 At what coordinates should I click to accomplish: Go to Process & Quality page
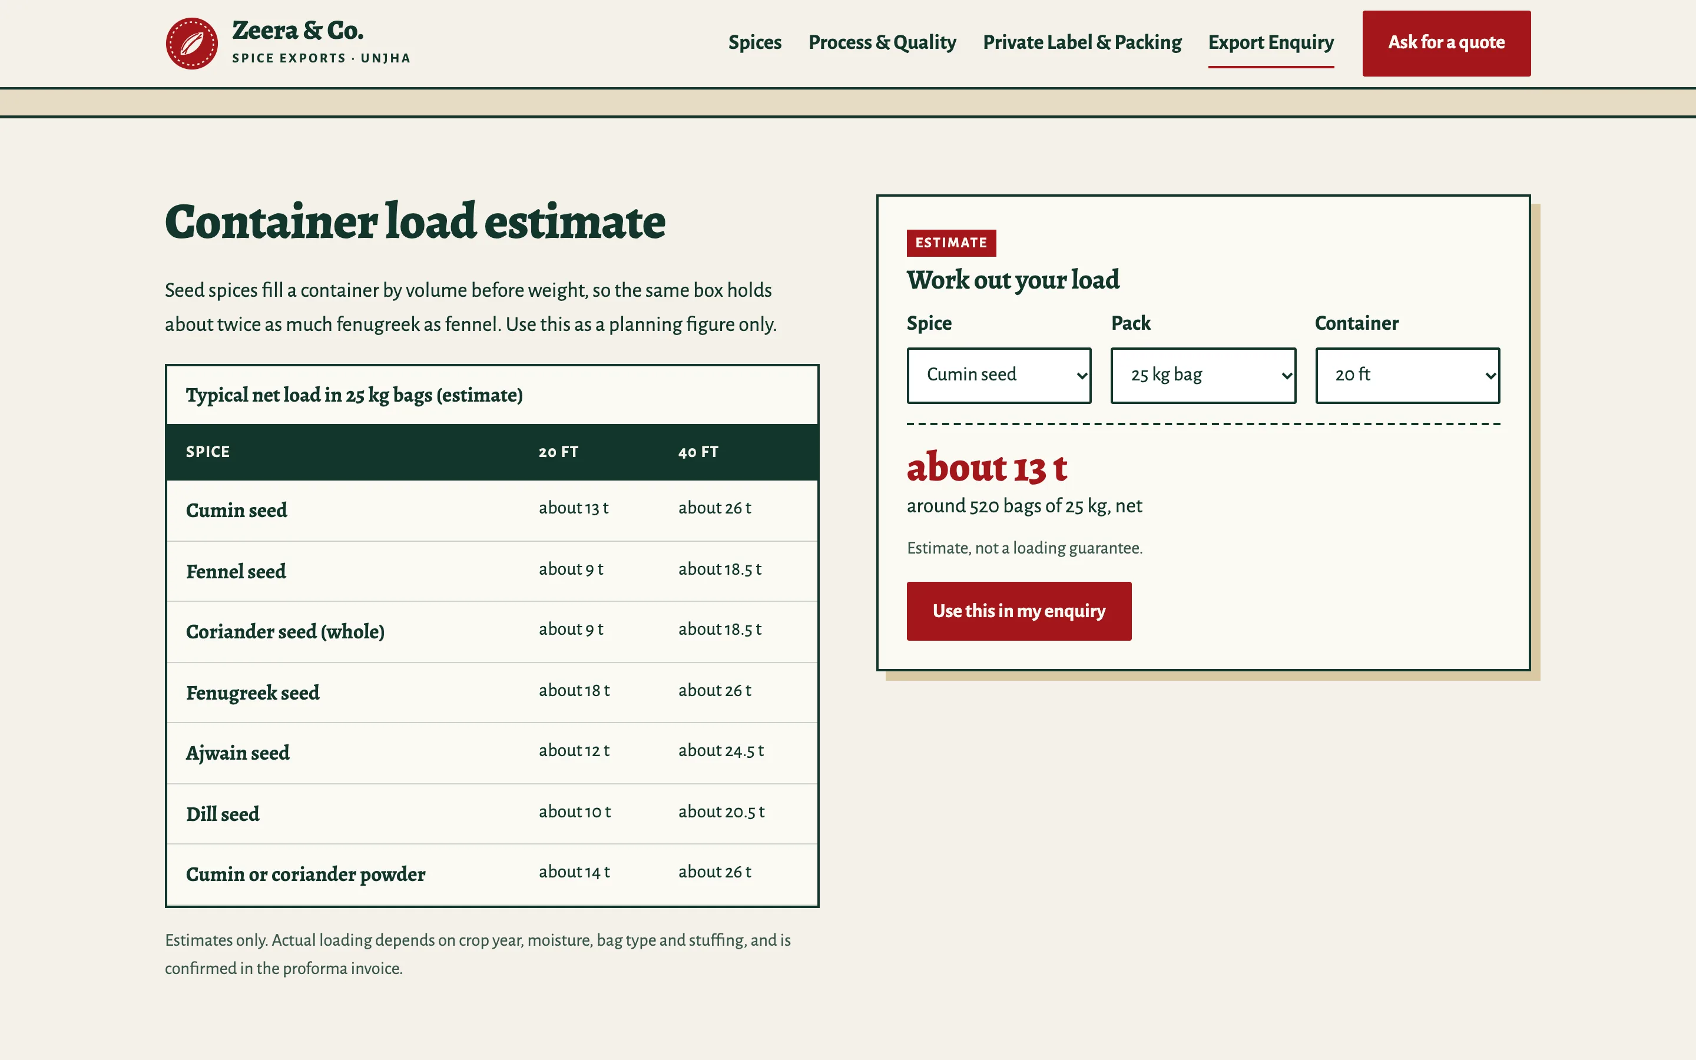point(882,42)
